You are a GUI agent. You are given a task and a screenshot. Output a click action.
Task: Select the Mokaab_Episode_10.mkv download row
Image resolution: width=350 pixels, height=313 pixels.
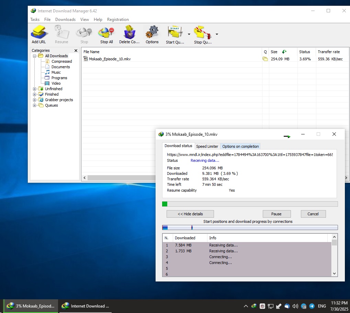pos(110,59)
